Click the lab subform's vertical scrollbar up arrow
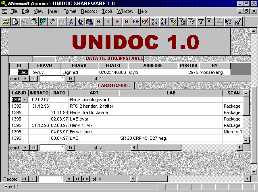The height and width of the screenshot is (192, 258). tap(246, 93)
